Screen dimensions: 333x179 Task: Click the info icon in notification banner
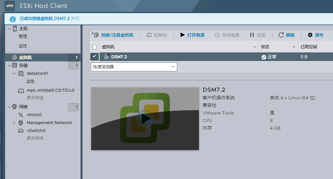[12, 19]
